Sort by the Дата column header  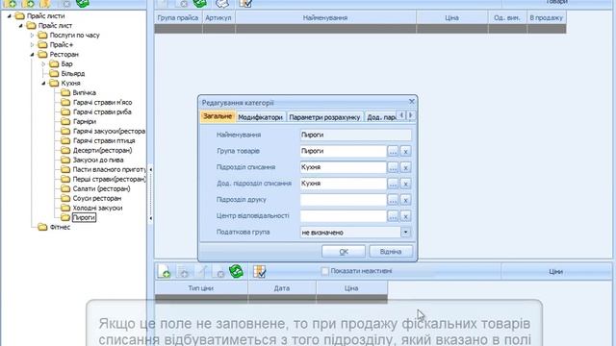282,288
